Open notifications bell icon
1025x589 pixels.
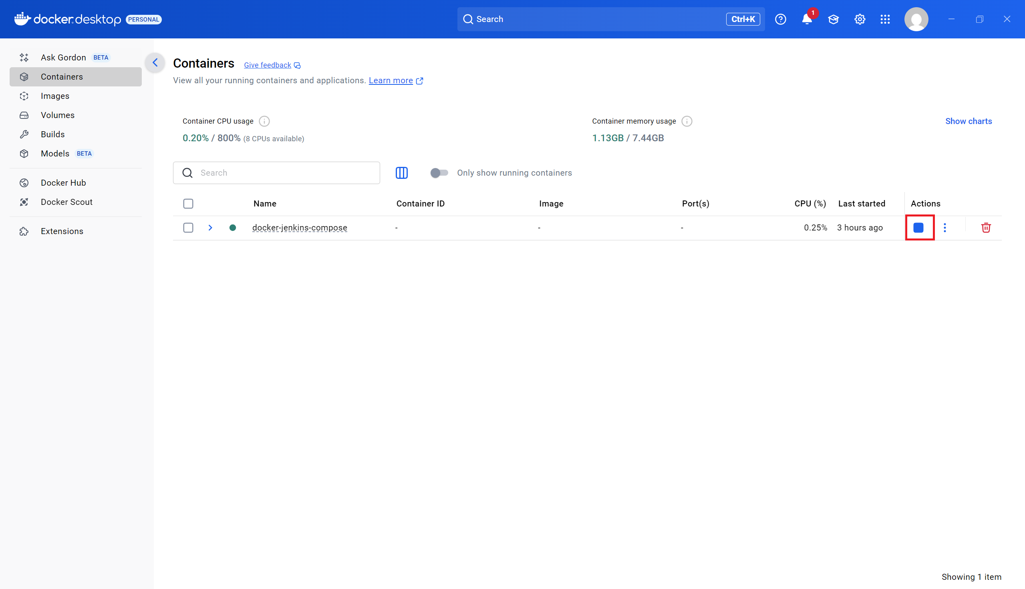click(807, 19)
